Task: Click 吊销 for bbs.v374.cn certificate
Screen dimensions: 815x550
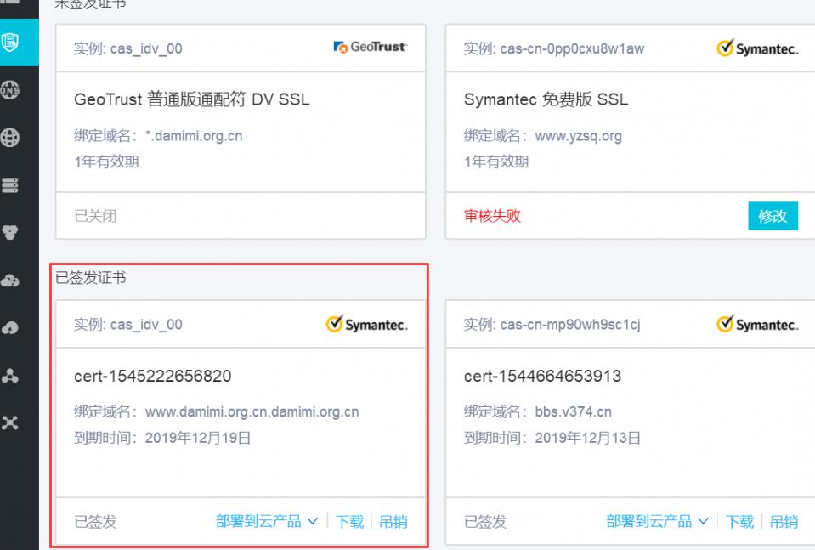Action: point(784,522)
